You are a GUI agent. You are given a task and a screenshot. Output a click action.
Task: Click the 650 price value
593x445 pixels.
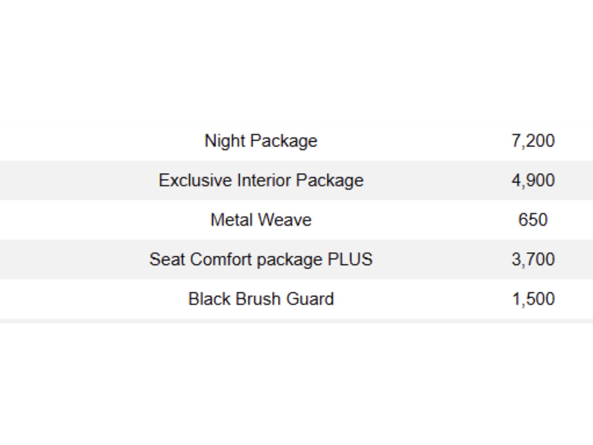[x=533, y=220]
